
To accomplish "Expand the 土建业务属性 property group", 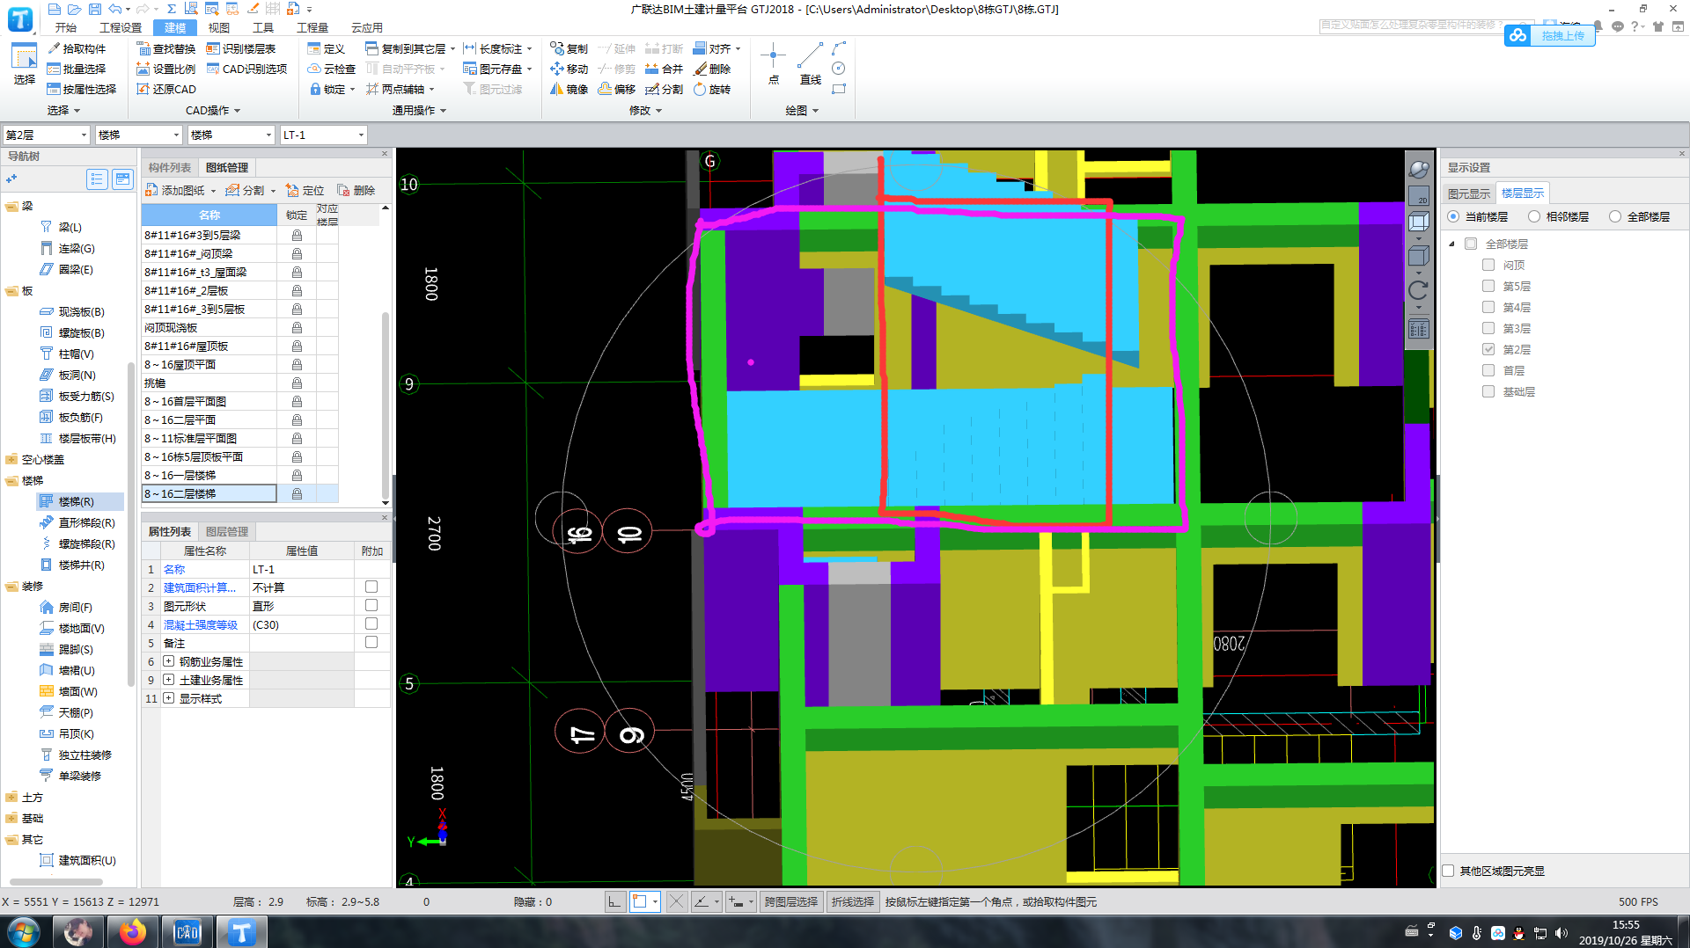I will 168,680.
